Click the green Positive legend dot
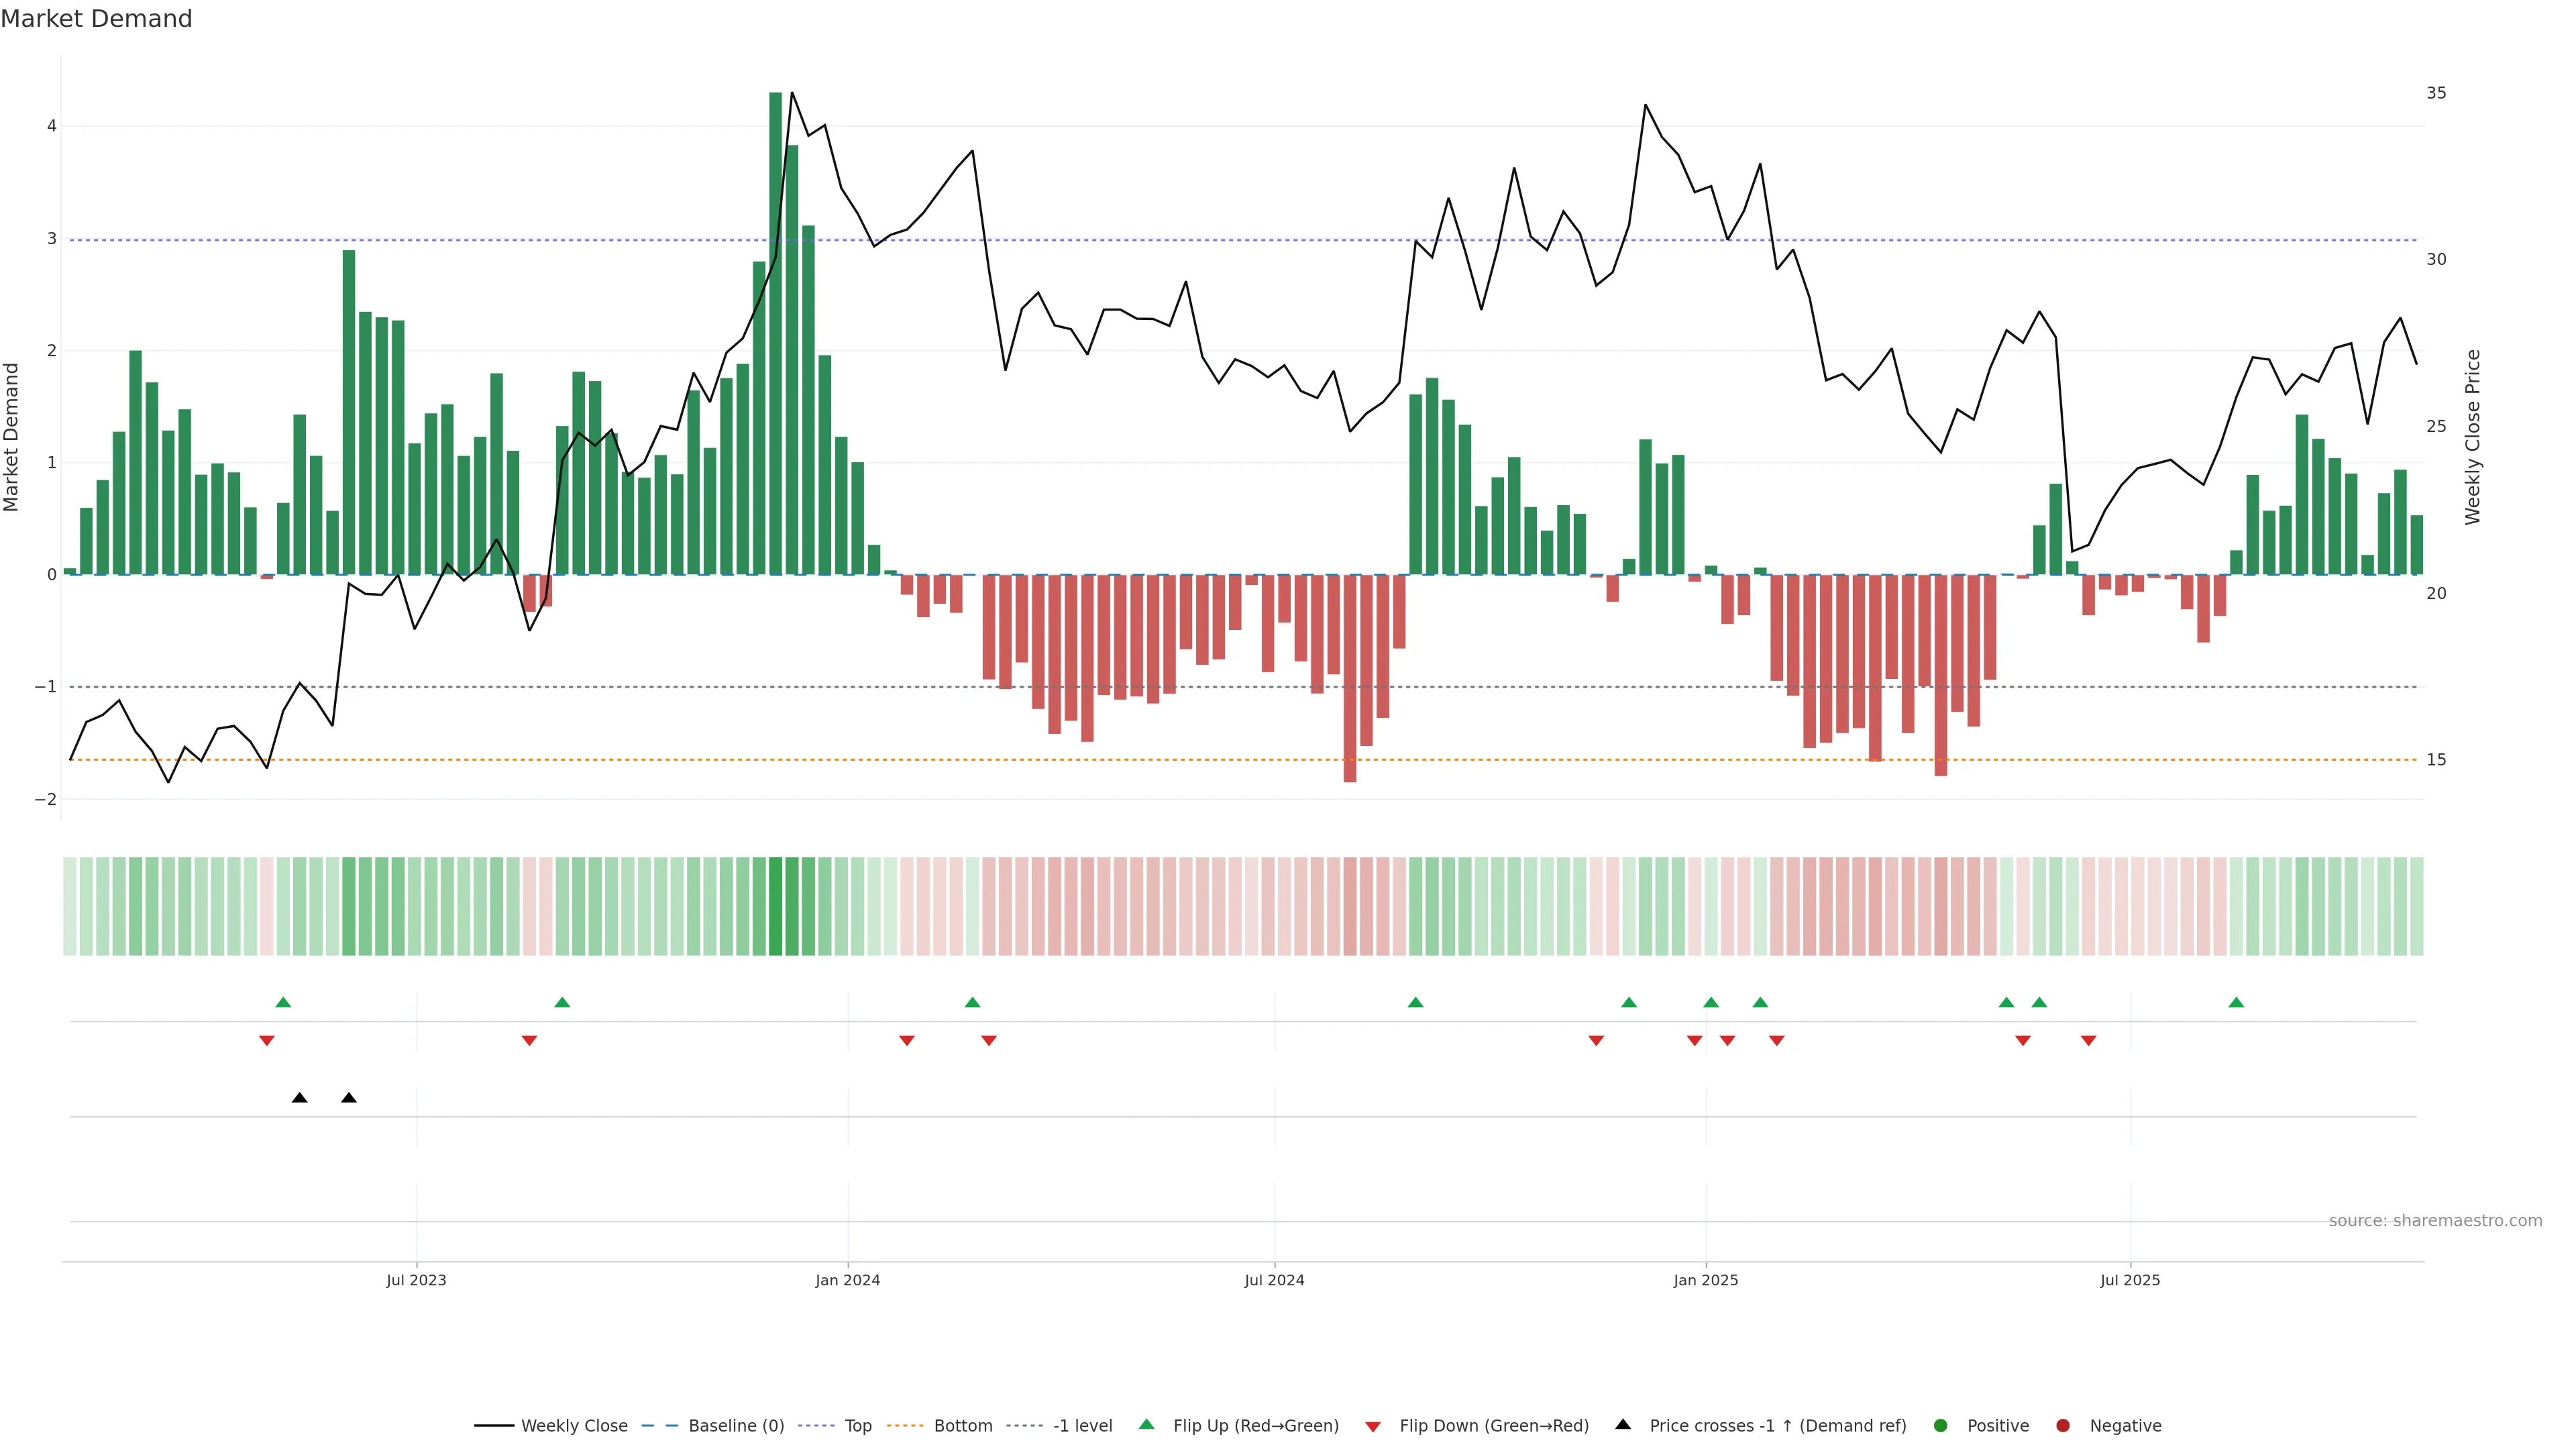Viewport: 2576px width, 1449px height. (x=1941, y=1426)
